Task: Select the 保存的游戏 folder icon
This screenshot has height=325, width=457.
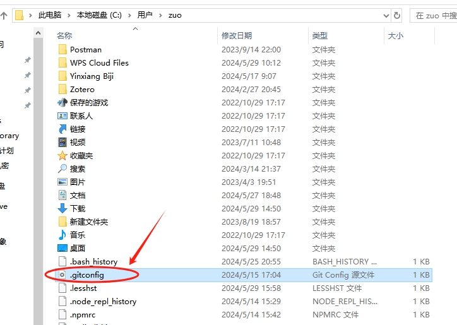Action: 62,103
